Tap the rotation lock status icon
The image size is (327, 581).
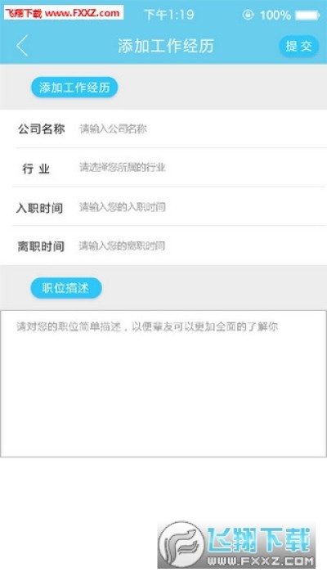(x=248, y=15)
